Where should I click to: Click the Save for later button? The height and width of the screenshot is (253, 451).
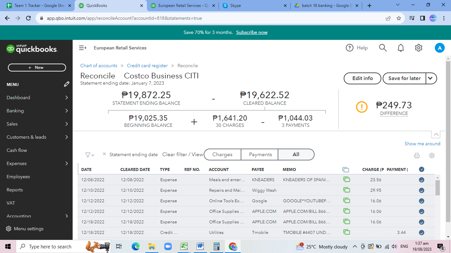point(404,78)
